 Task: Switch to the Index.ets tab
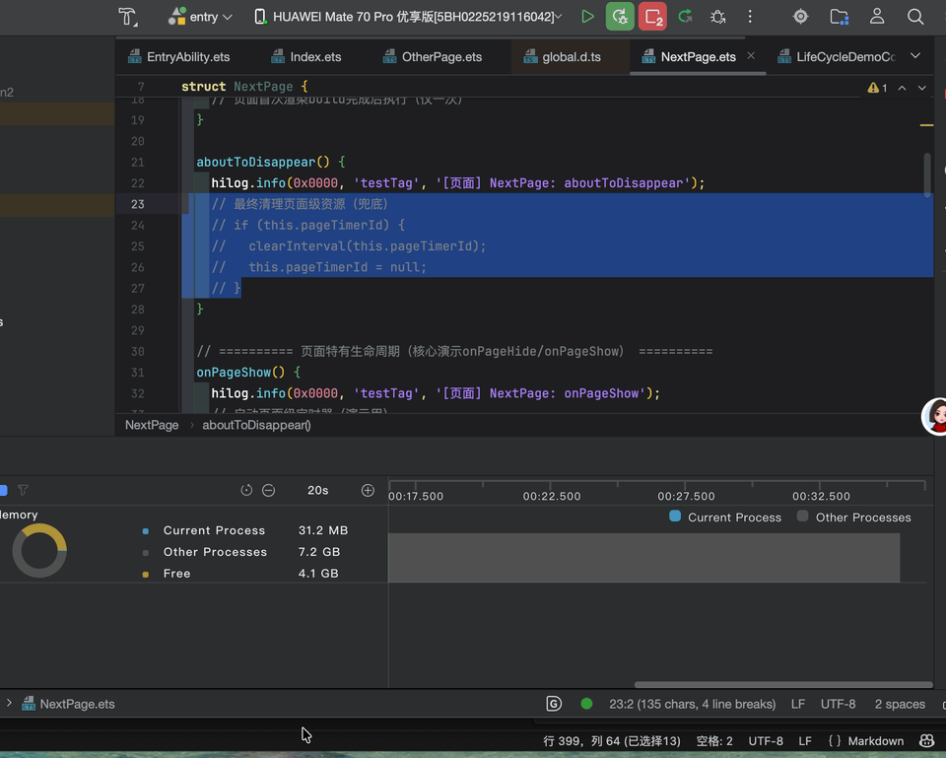coord(305,57)
